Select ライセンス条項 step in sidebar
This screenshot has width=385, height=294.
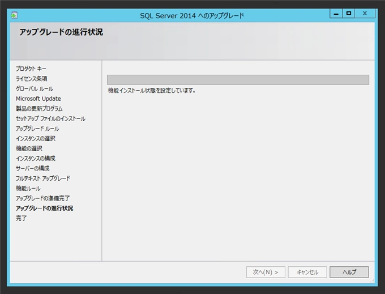(x=32, y=79)
